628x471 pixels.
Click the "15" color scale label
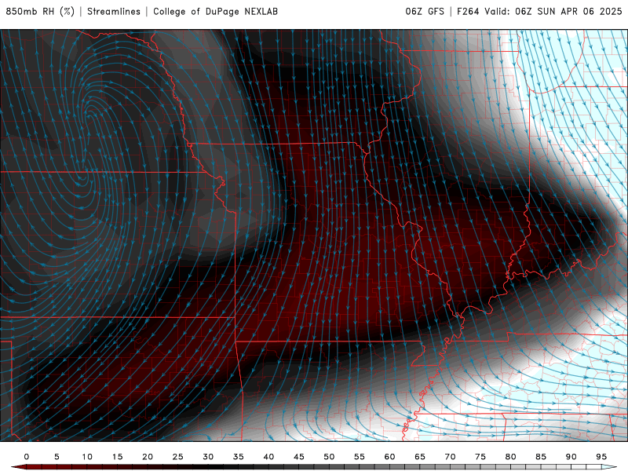(x=117, y=457)
